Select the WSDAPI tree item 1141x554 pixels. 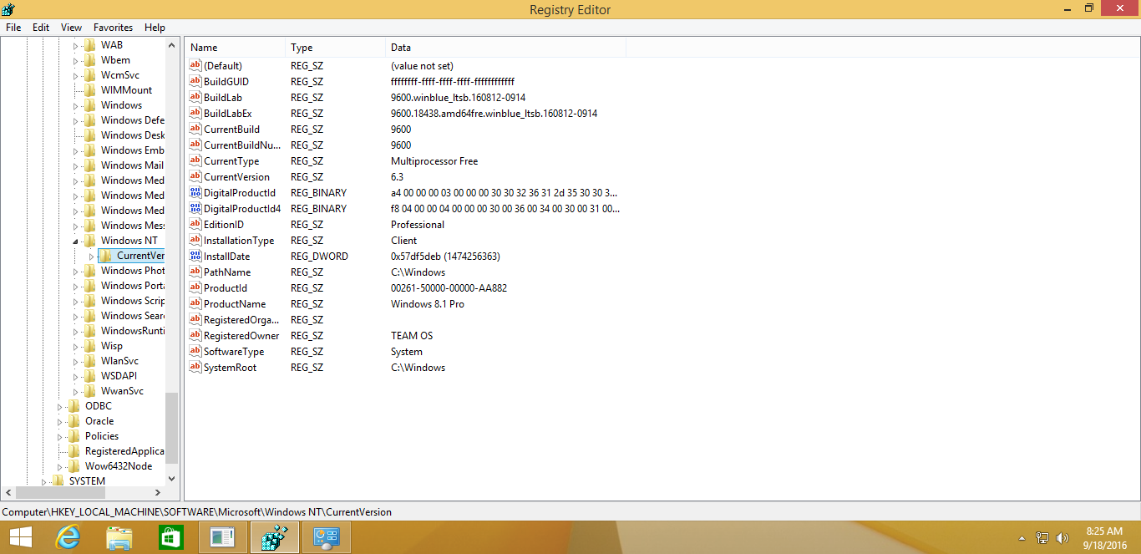119,376
